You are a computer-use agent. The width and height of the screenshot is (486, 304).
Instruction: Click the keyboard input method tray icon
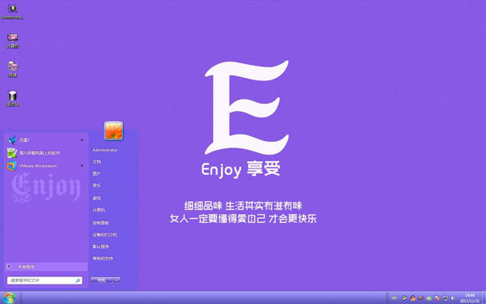394,298
